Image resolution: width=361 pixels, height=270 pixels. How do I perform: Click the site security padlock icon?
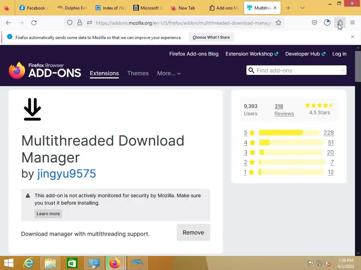[80, 22]
